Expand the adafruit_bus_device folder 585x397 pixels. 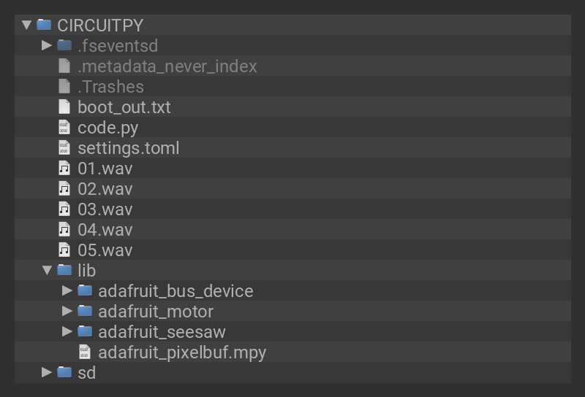tap(67, 290)
